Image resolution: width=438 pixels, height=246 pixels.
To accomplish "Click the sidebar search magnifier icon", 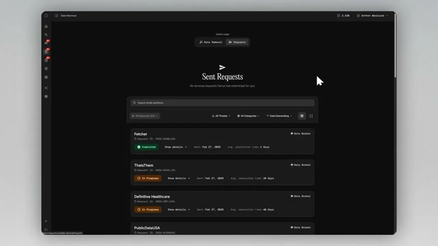I will coord(46,35).
